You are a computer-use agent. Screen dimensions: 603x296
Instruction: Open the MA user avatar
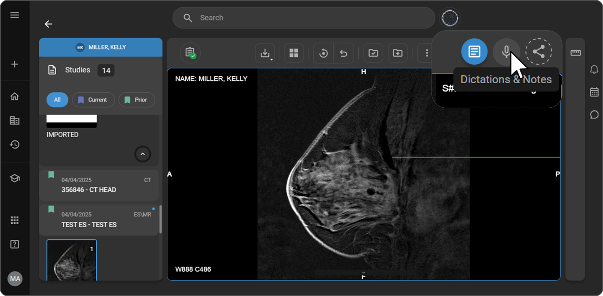coord(15,279)
